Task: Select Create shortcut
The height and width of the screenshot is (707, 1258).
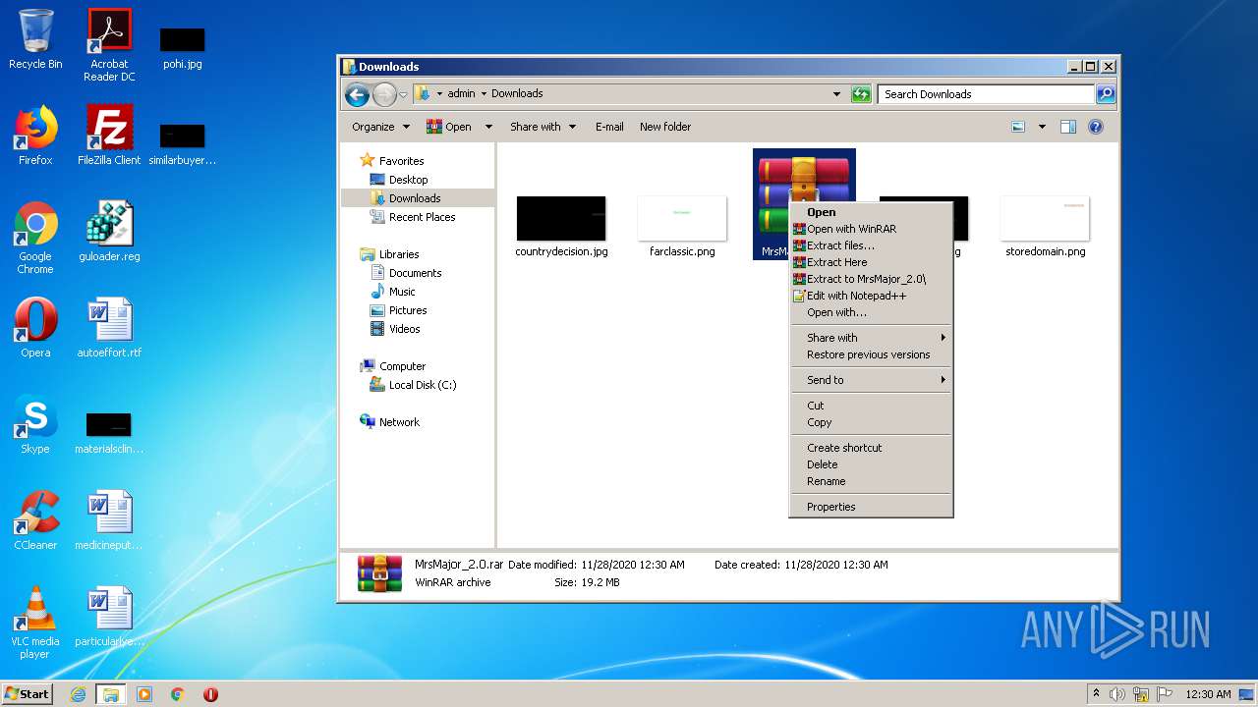Action: click(871, 448)
